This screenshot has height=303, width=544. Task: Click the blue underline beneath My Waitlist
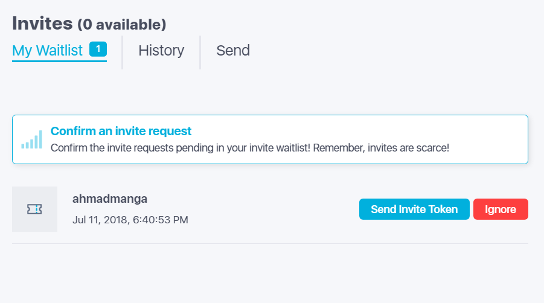pos(59,62)
